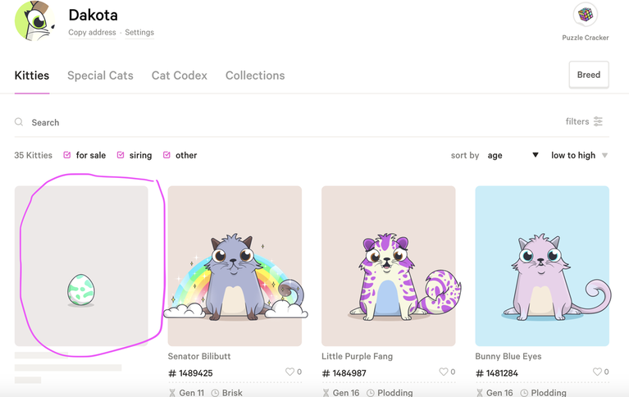Toggle the 'other' checkbox
The width and height of the screenshot is (629, 397).
pyautogui.click(x=166, y=155)
